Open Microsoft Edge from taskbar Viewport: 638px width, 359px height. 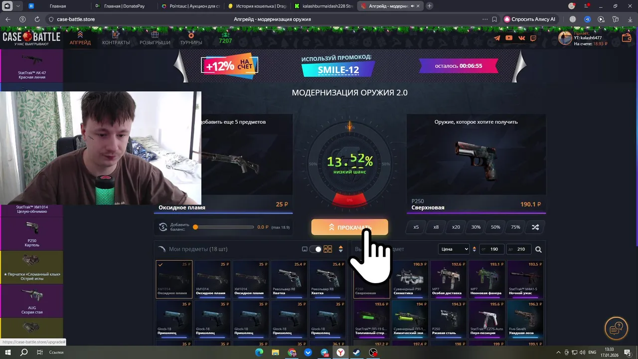pos(259,352)
